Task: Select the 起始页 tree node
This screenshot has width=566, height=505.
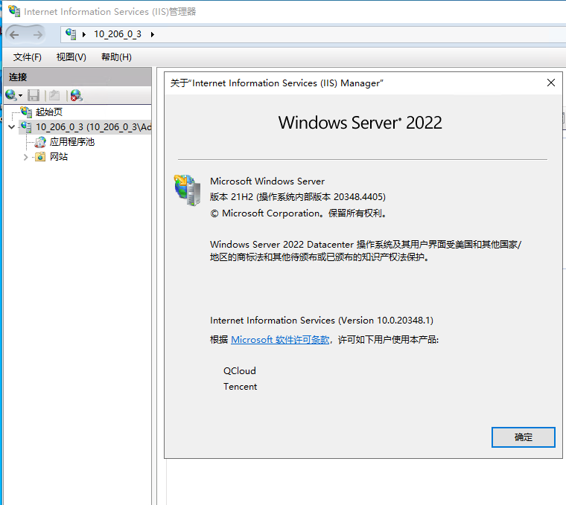Action: click(x=48, y=112)
